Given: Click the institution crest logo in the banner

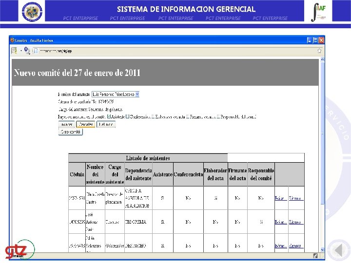Looking at the screenshot, I should click(32, 11).
